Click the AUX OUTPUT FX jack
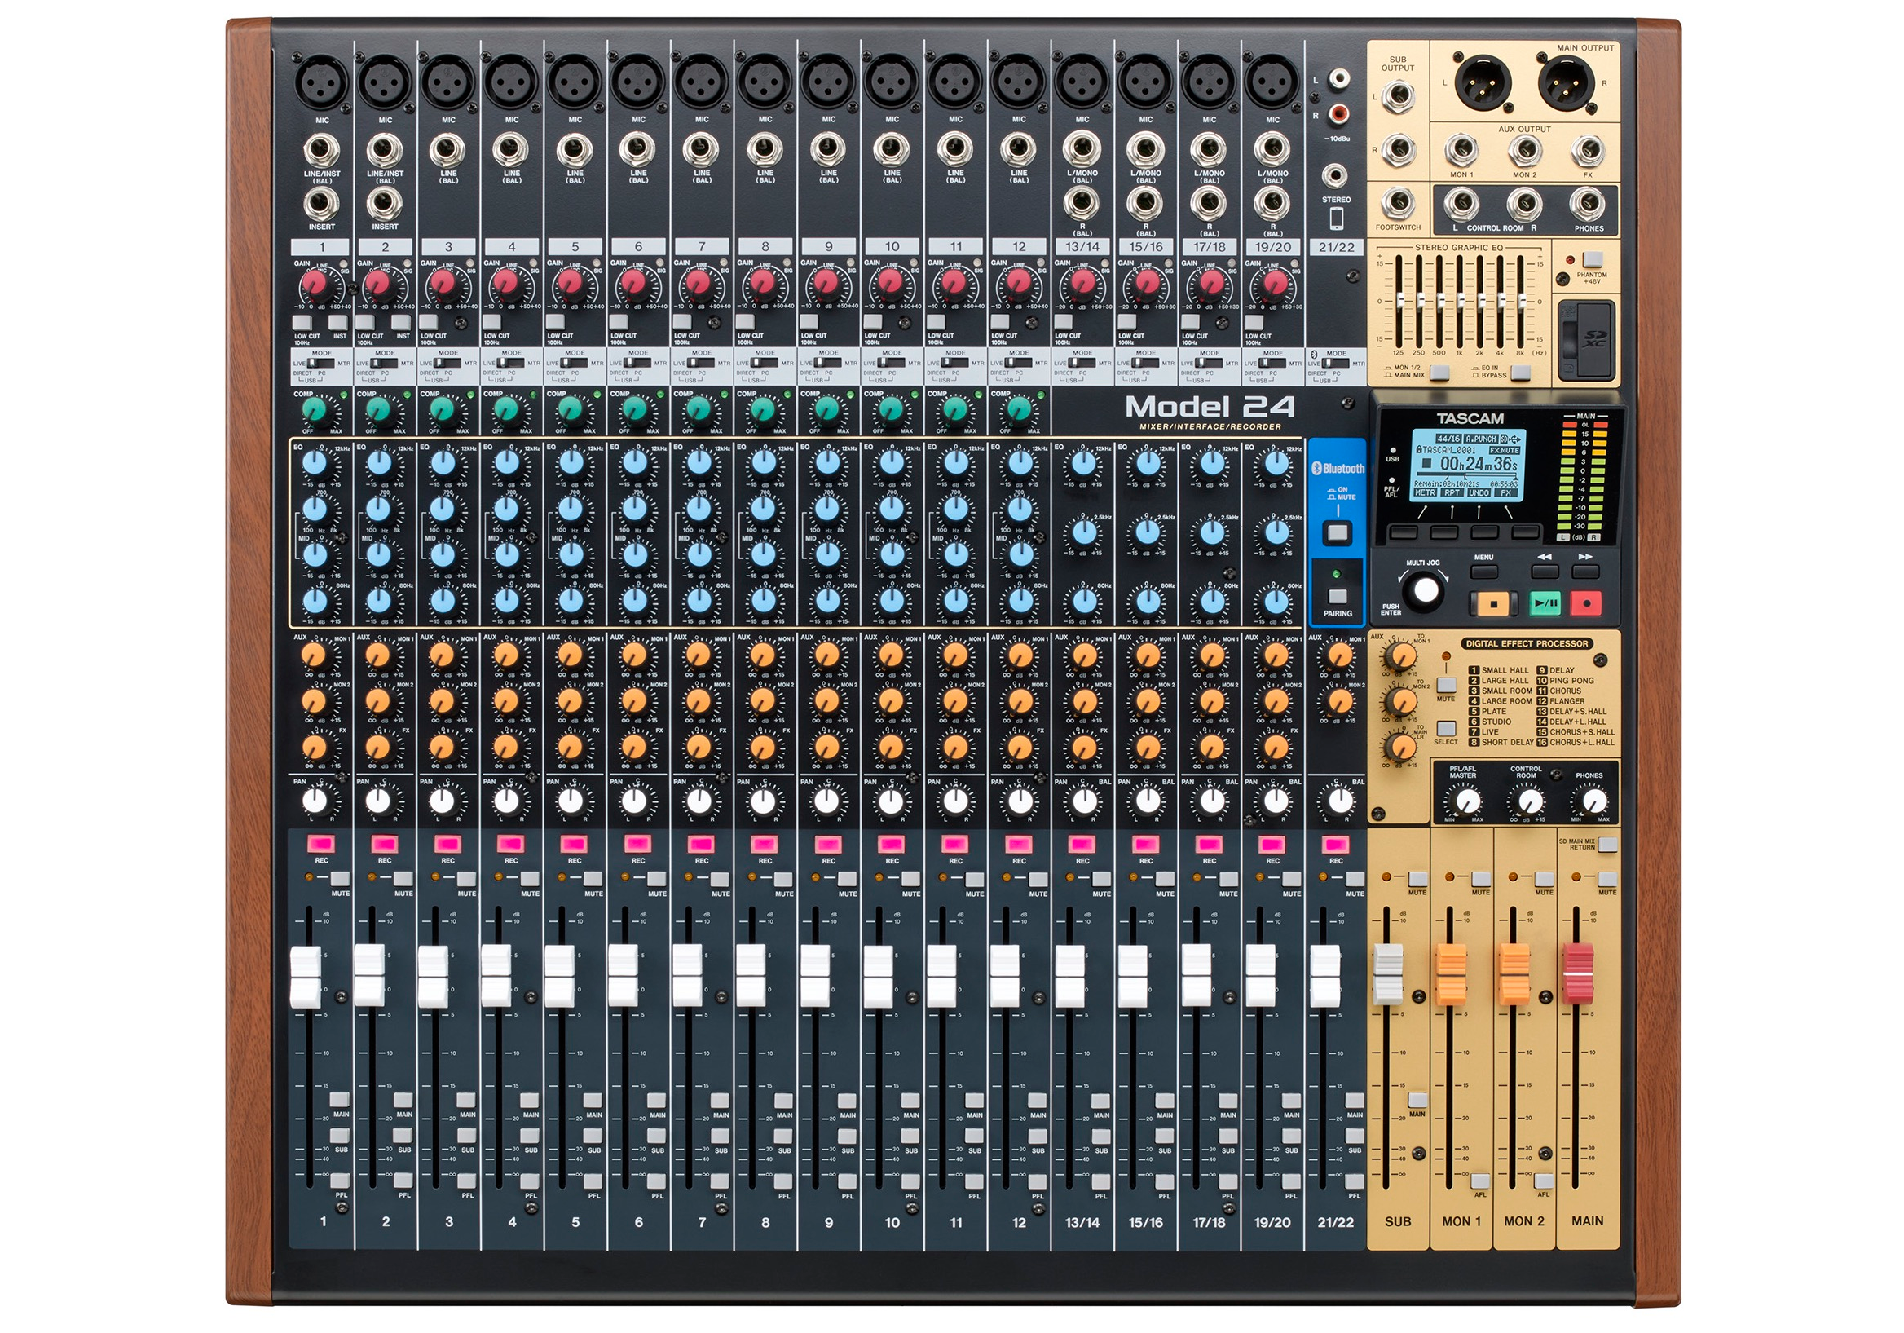This screenshot has width=1904, height=1333. 1587,151
